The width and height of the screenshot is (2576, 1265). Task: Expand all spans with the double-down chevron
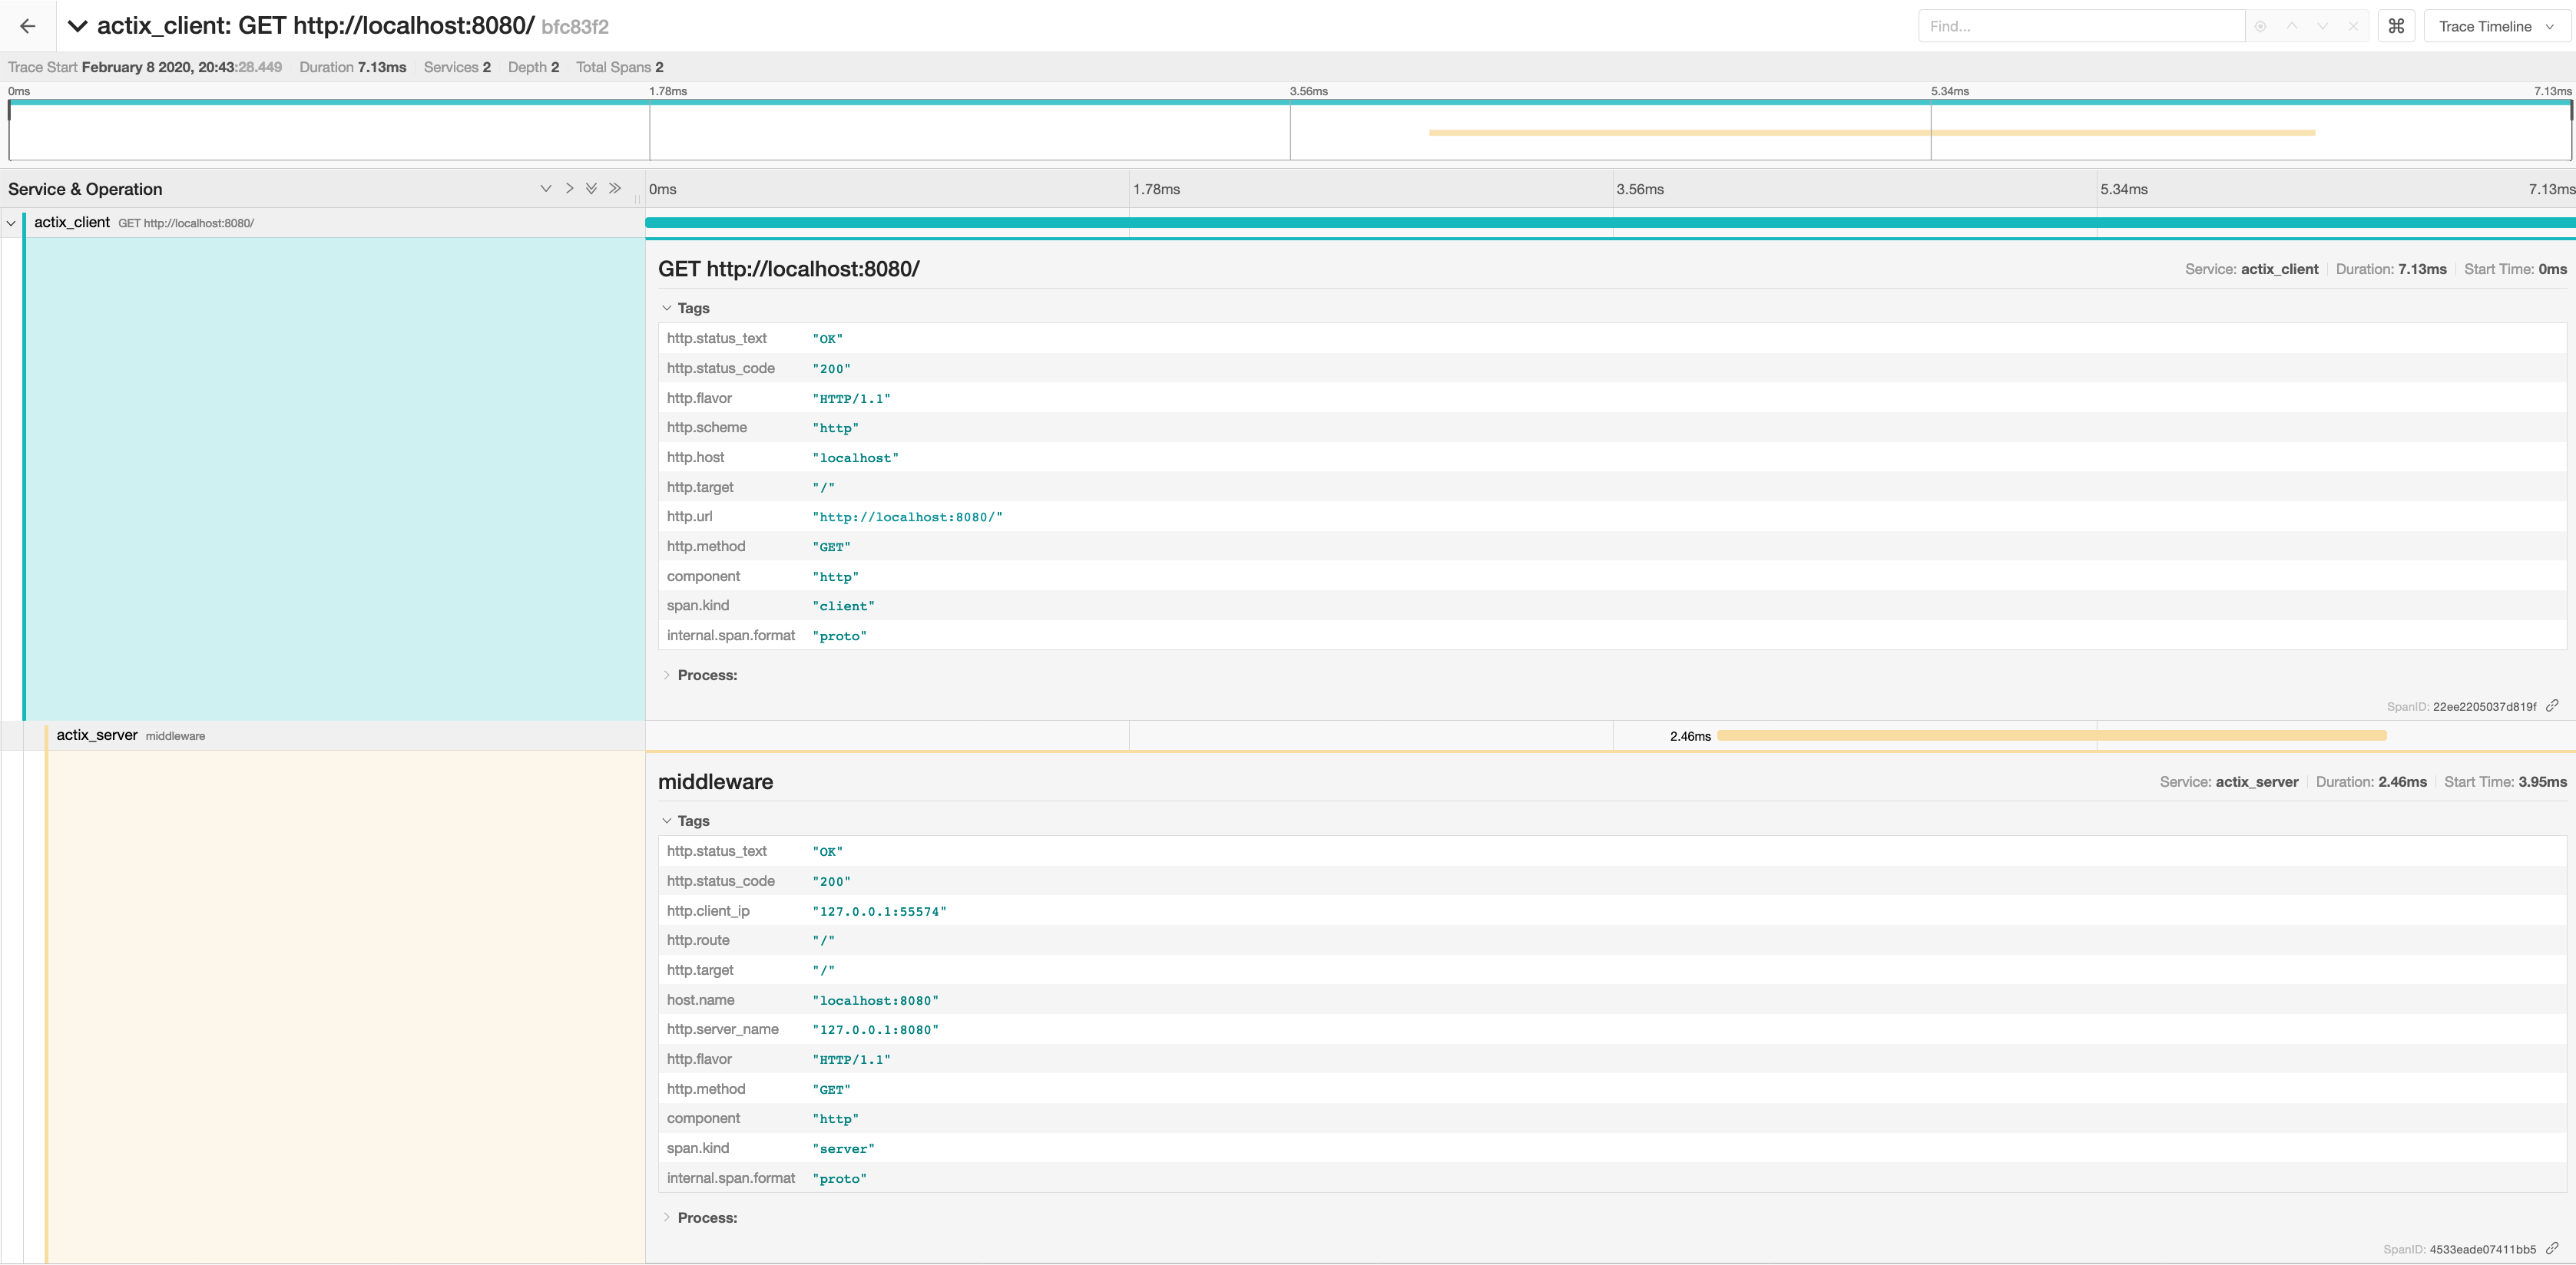point(592,189)
